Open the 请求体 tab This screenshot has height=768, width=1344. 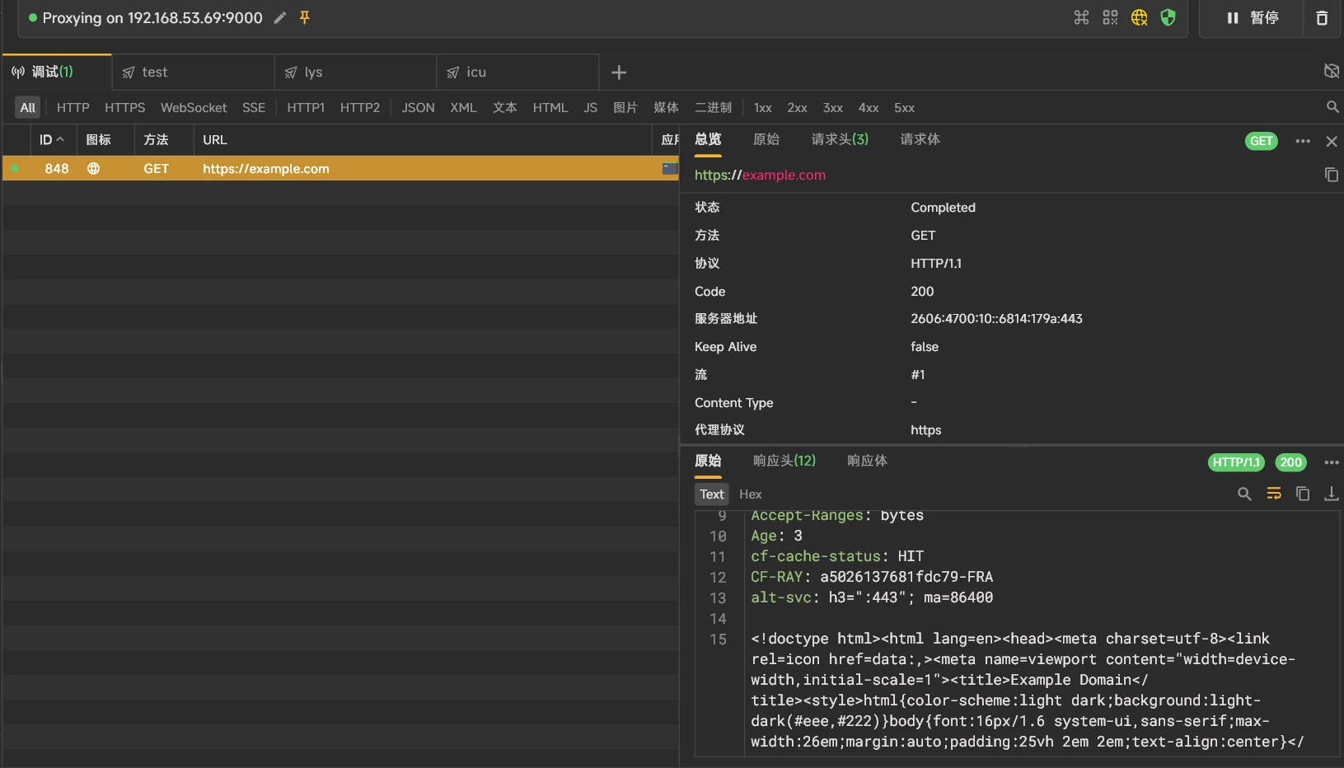click(920, 139)
